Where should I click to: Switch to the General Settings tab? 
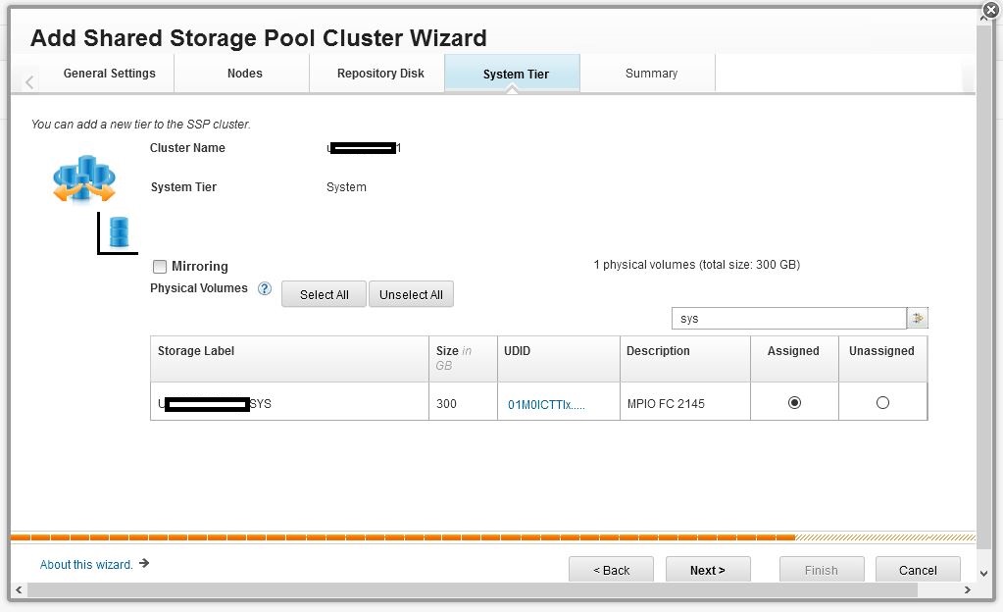(x=109, y=74)
